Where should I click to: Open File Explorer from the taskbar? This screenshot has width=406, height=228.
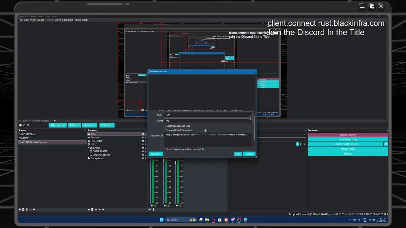207,220
